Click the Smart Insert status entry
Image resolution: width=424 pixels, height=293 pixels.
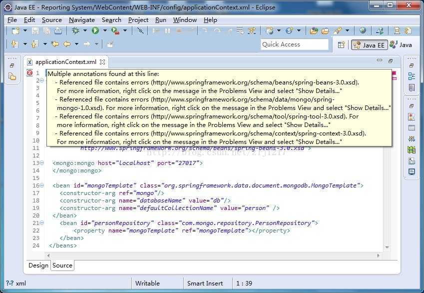pos(205,283)
